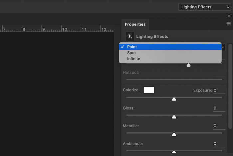Click the Metallic slider handle
The image size is (233, 156).
coord(174,134)
